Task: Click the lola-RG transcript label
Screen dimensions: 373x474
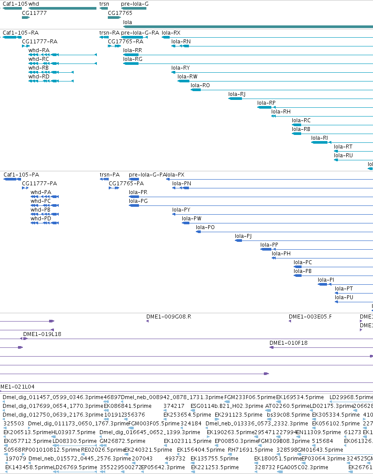Action: (x=132, y=59)
